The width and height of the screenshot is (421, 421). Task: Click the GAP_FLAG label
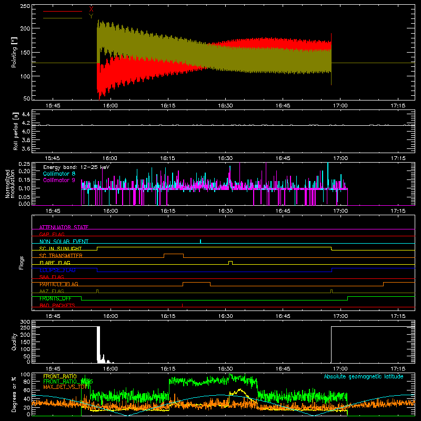(x=52, y=234)
